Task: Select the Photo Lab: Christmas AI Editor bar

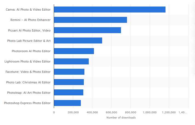Action: tap(69, 82)
